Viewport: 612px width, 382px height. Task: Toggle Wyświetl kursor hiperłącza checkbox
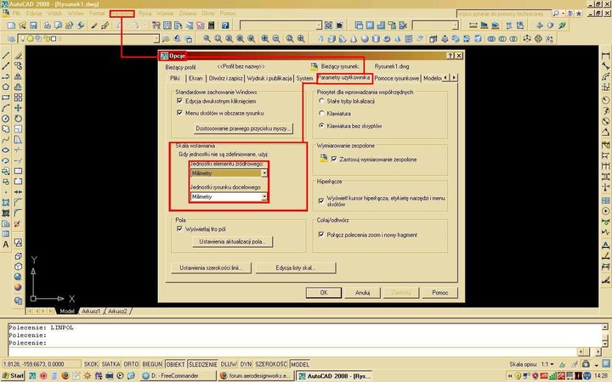(321, 200)
